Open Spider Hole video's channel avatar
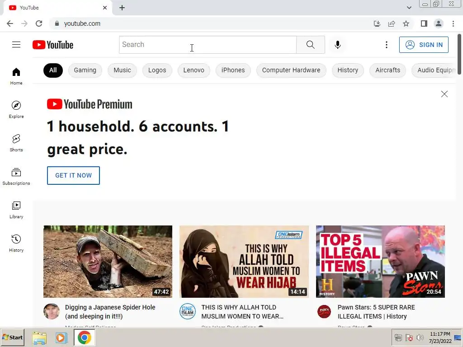 tap(52, 311)
